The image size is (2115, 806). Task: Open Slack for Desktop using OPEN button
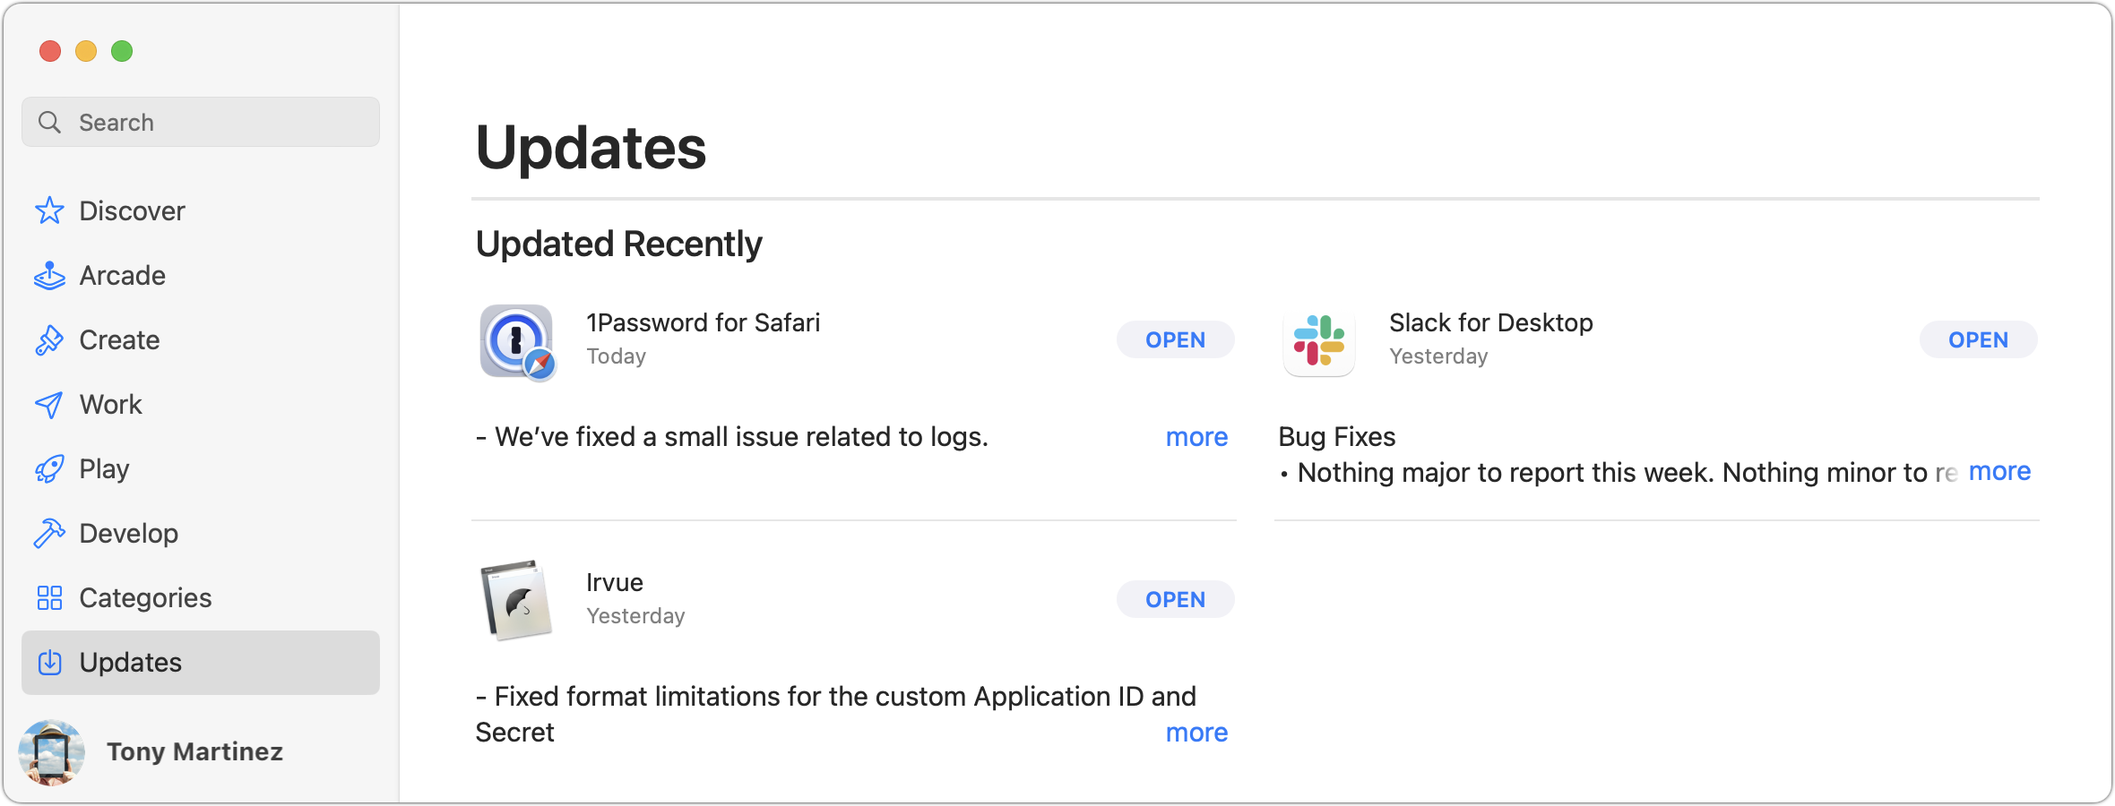[x=1979, y=339]
